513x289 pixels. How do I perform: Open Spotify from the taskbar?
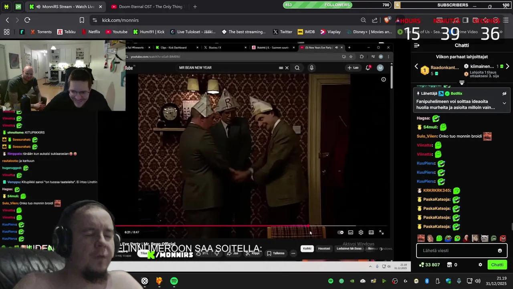[x=174, y=281]
